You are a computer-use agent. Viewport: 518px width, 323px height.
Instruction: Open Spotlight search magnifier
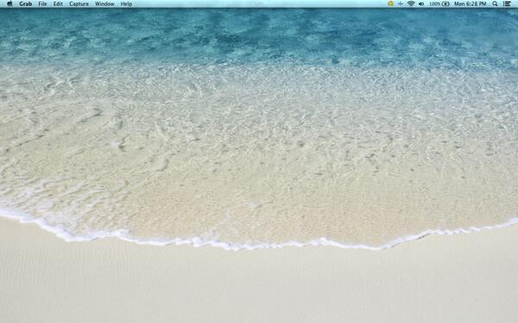(x=495, y=3)
